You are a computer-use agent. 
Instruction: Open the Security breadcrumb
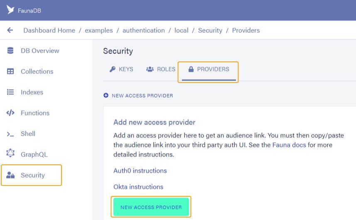tap(210, 30)
